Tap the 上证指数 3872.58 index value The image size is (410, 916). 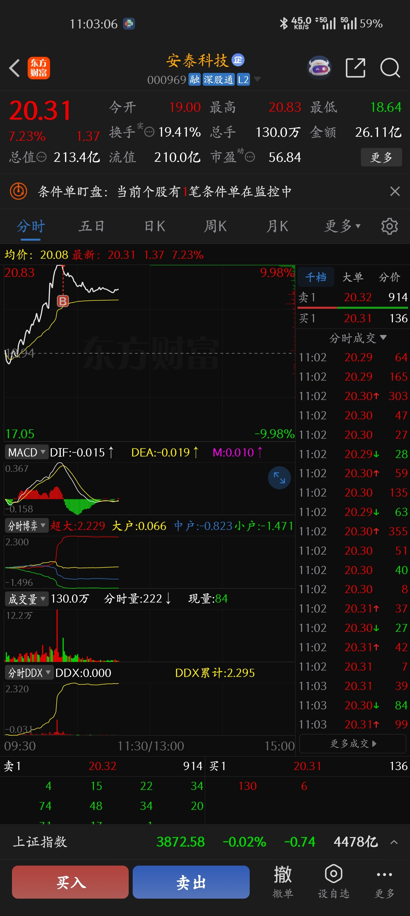(181, 842)
